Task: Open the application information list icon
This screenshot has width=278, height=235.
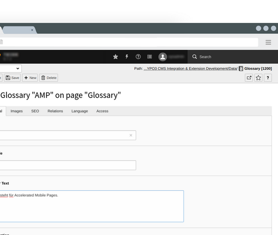Action: tap(149, 57)
